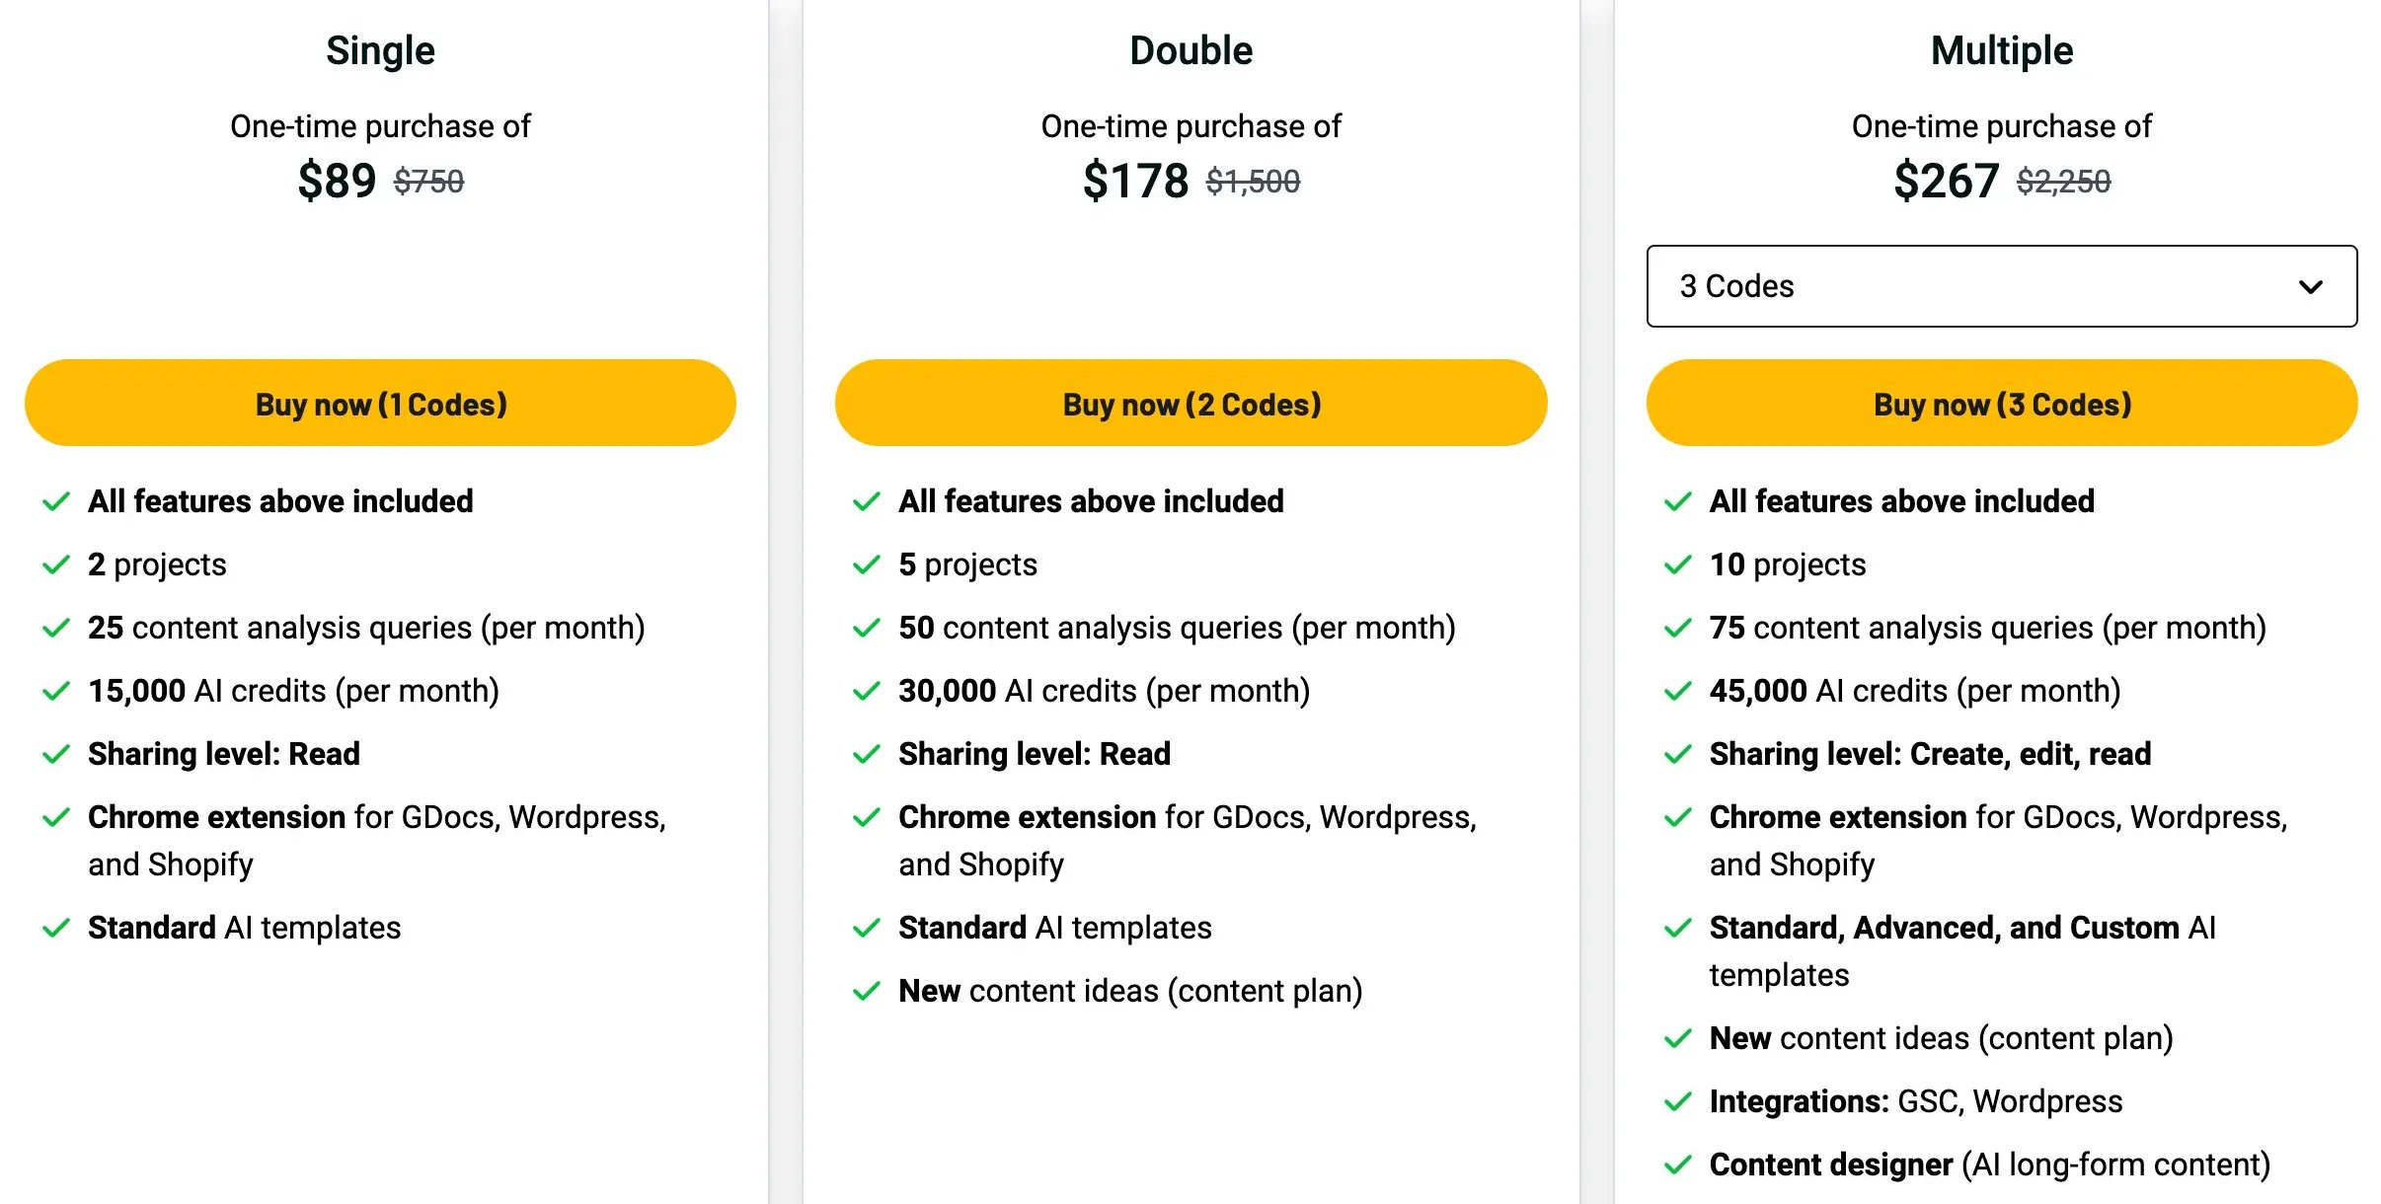Screen dimensions: 2381x1204
Task: Click the $89 price in Single plan
Action: pyautogui.click(x=337, y=181)
